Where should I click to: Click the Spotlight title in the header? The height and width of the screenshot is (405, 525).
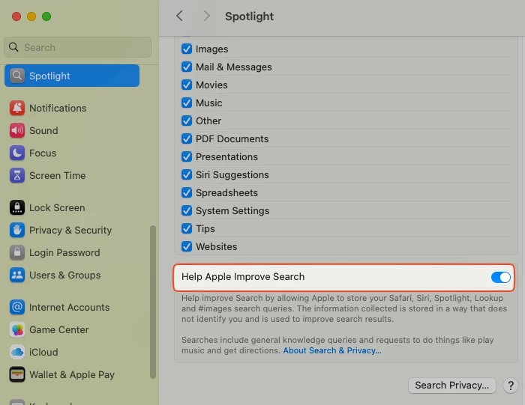[249, 16]
